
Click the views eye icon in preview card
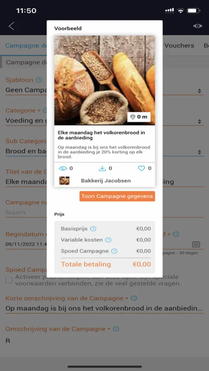63,169
